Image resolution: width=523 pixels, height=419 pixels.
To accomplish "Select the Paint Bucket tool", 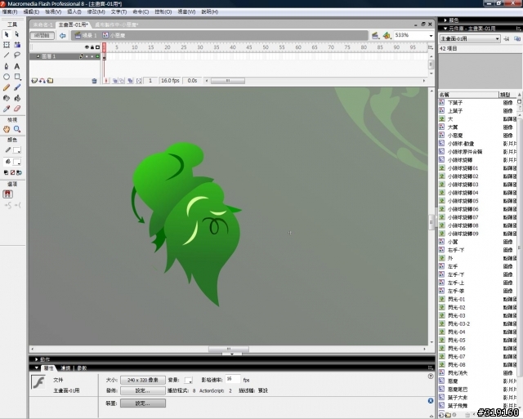I will point(17,98).
